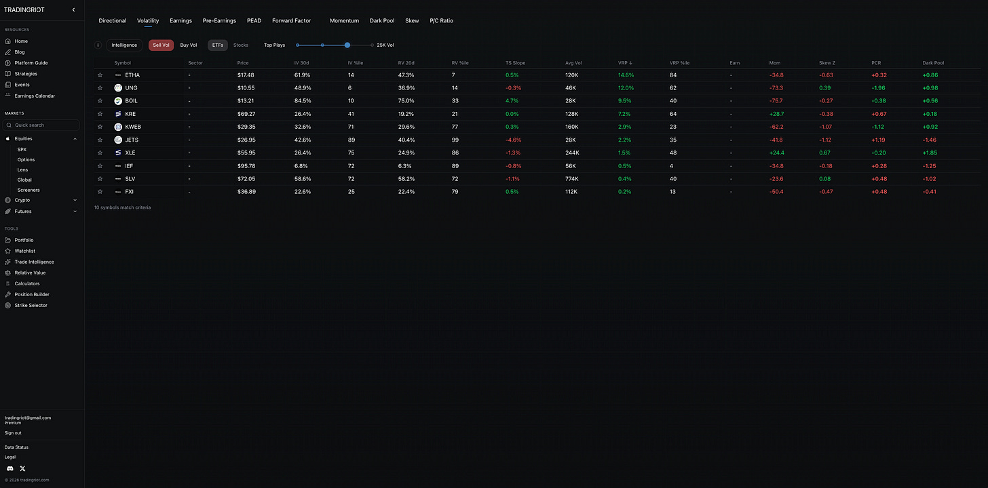Click the Position Builder icon
The height and width of the screenshot is (488, 988).
coord(8,294)
